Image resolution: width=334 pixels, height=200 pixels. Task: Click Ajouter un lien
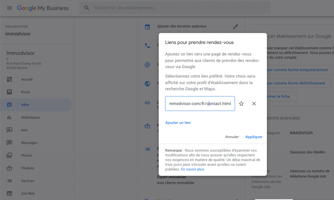(x=178, y=122)
